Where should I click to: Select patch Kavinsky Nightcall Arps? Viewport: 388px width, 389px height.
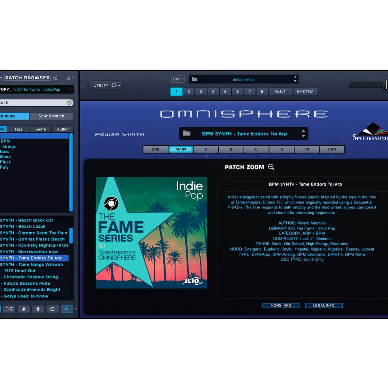coord(34,245)
